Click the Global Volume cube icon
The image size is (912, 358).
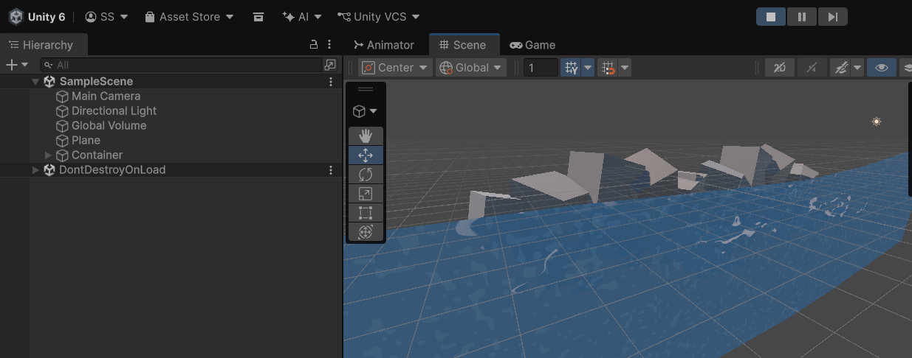click(63, 126)
